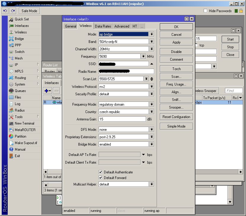Open the Log sidebar icon

click(x=11, y=104)
